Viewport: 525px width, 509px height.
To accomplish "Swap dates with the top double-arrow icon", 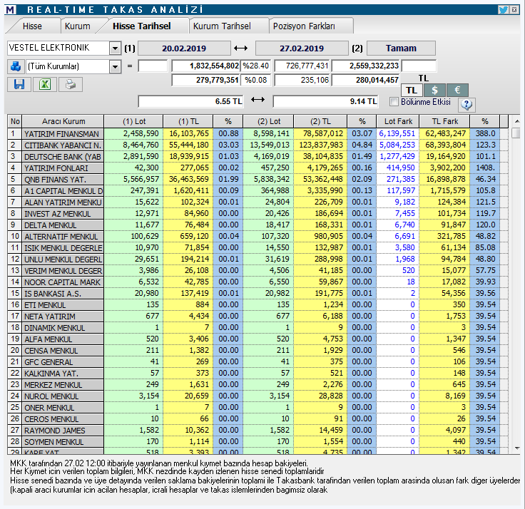I will [240, 48].
